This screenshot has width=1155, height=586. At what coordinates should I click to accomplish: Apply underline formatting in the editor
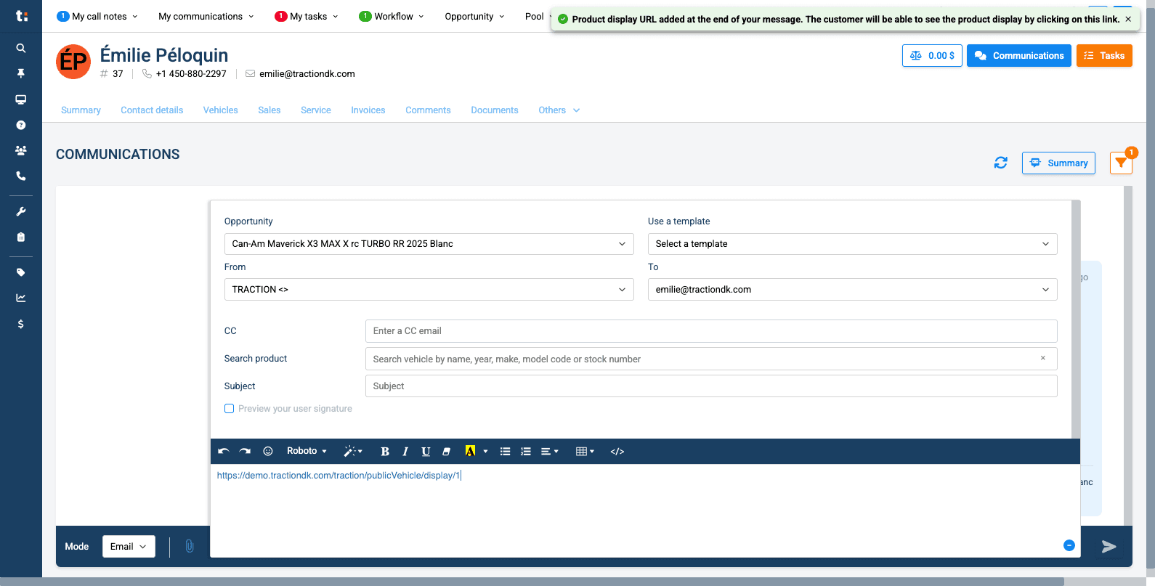point(426,452)
